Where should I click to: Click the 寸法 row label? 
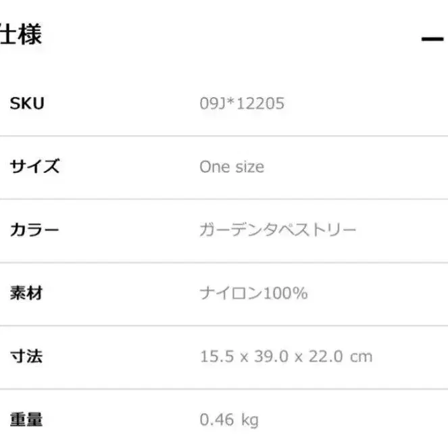(26, 356)
